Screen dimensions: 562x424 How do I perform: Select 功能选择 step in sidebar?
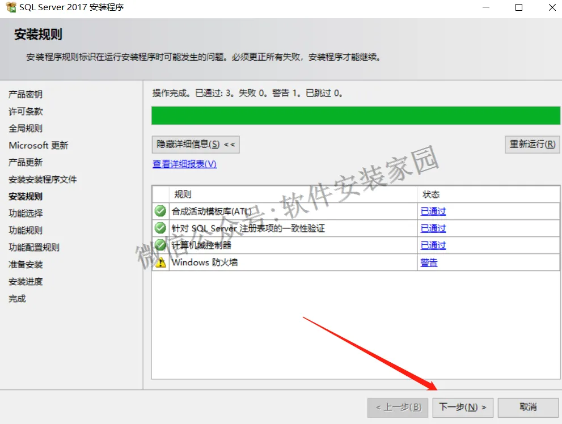(26, 214)
